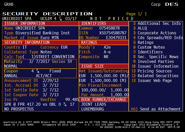Click Composite rating NR
Screen dimensions: 185x132
click(x=106, y=57)
